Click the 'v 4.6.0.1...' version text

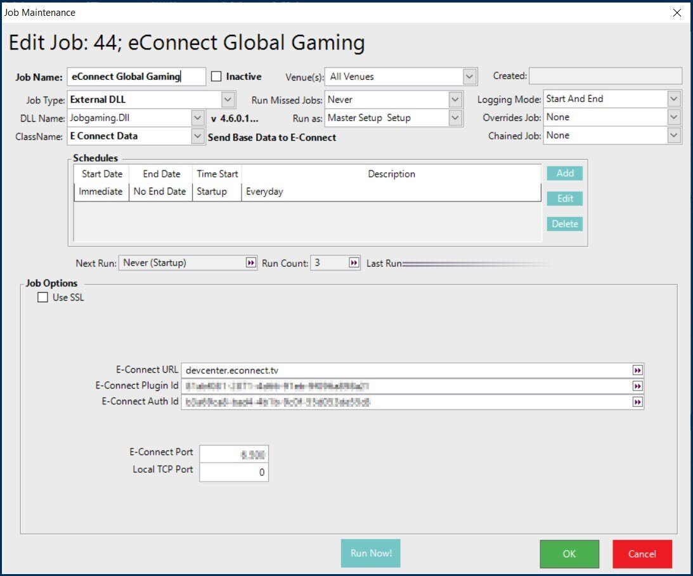tap(235, 118)
